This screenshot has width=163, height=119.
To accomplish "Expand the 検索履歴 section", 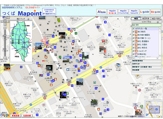I will (x=146, y=70).
